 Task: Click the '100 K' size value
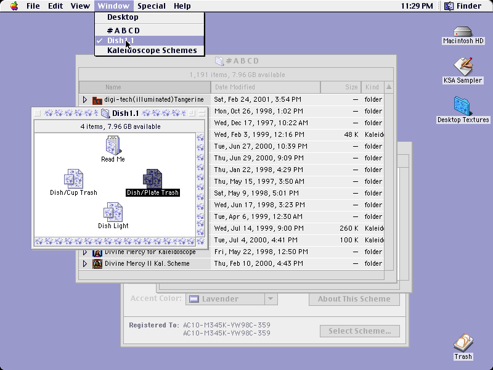point(349,240)
